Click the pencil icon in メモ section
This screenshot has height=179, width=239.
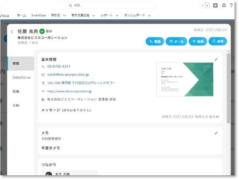216,133
